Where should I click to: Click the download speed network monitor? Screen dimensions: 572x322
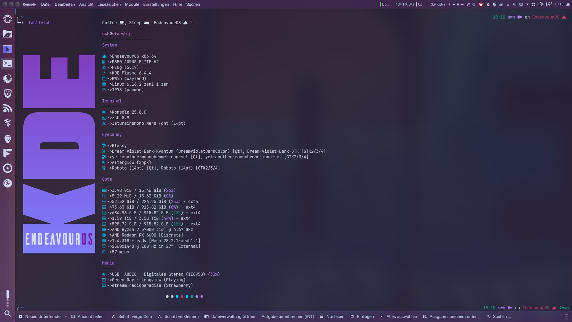[397, 4]
